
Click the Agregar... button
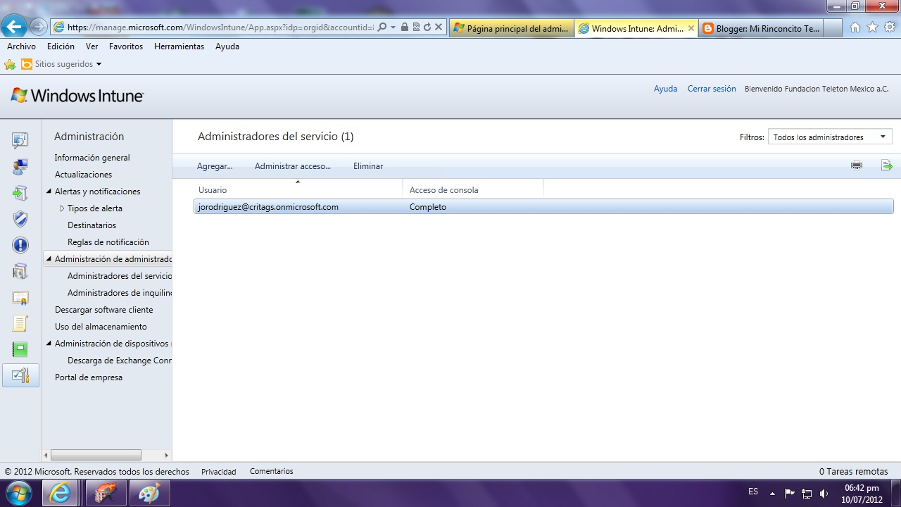coord(215,166)
